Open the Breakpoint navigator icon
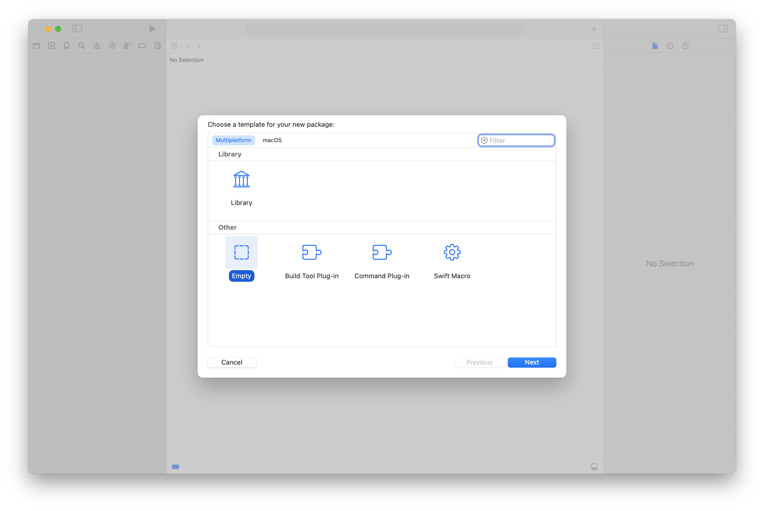Viewport: 764px width, 511px height. tap(142, 46)
